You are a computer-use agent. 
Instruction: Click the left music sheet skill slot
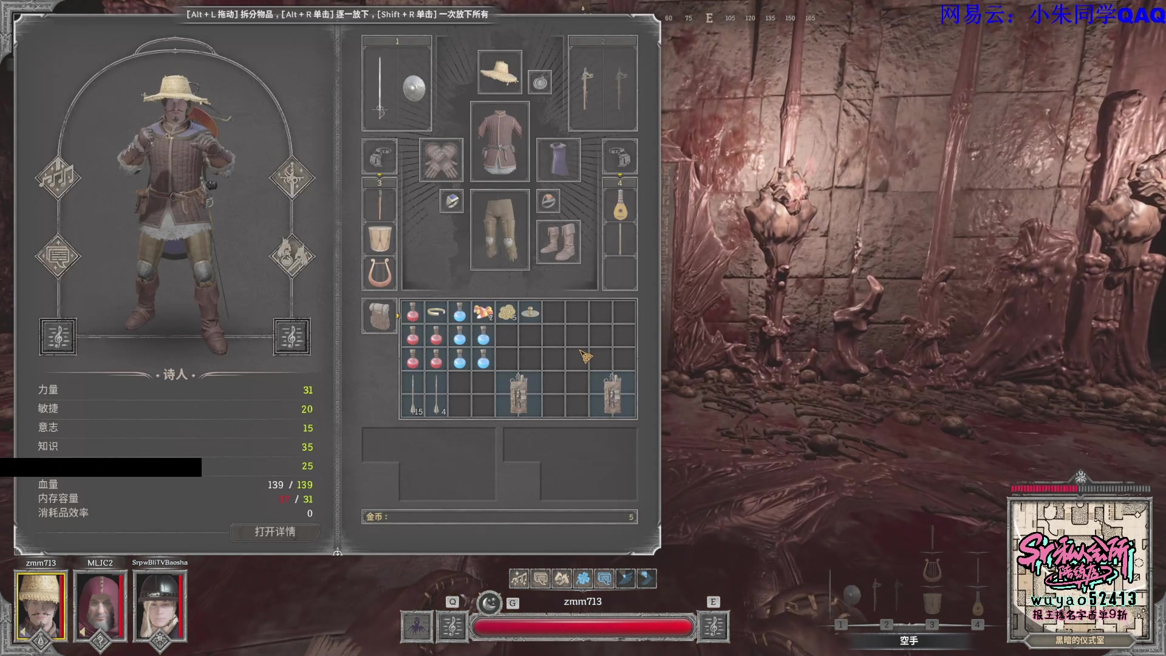pos(58,337)
